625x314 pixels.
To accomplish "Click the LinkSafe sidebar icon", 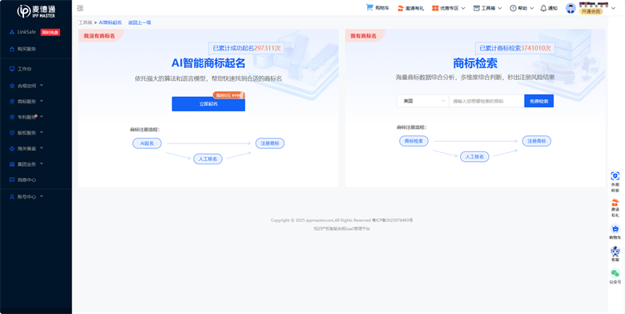I will click(x=12, y=32).
